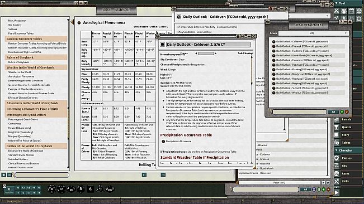Toggle the lock on Daily Outlook Coldeven 2 window
This screenshot has height=204, width=364.
pyautogui.click(x=238, y=37)
